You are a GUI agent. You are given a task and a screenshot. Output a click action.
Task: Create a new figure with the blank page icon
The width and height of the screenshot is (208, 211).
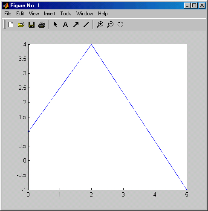tap(11, 25)
